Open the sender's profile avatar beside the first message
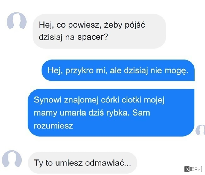 pos(16,21)
